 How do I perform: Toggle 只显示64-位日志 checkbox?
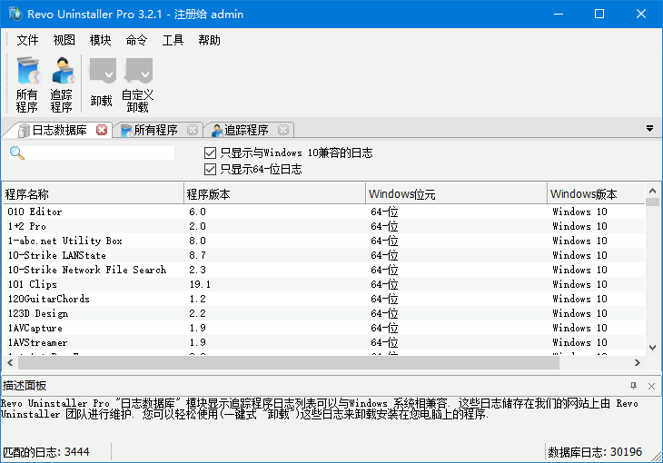tap(210, 169)
